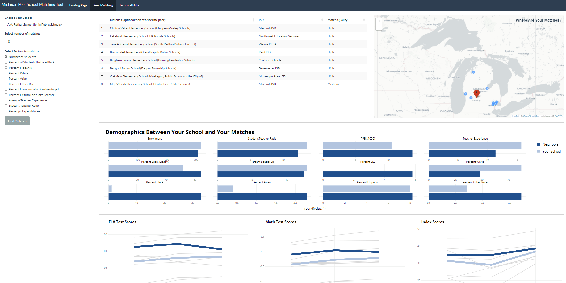Uncheck the Number of Students checkbox

(6, 56)
